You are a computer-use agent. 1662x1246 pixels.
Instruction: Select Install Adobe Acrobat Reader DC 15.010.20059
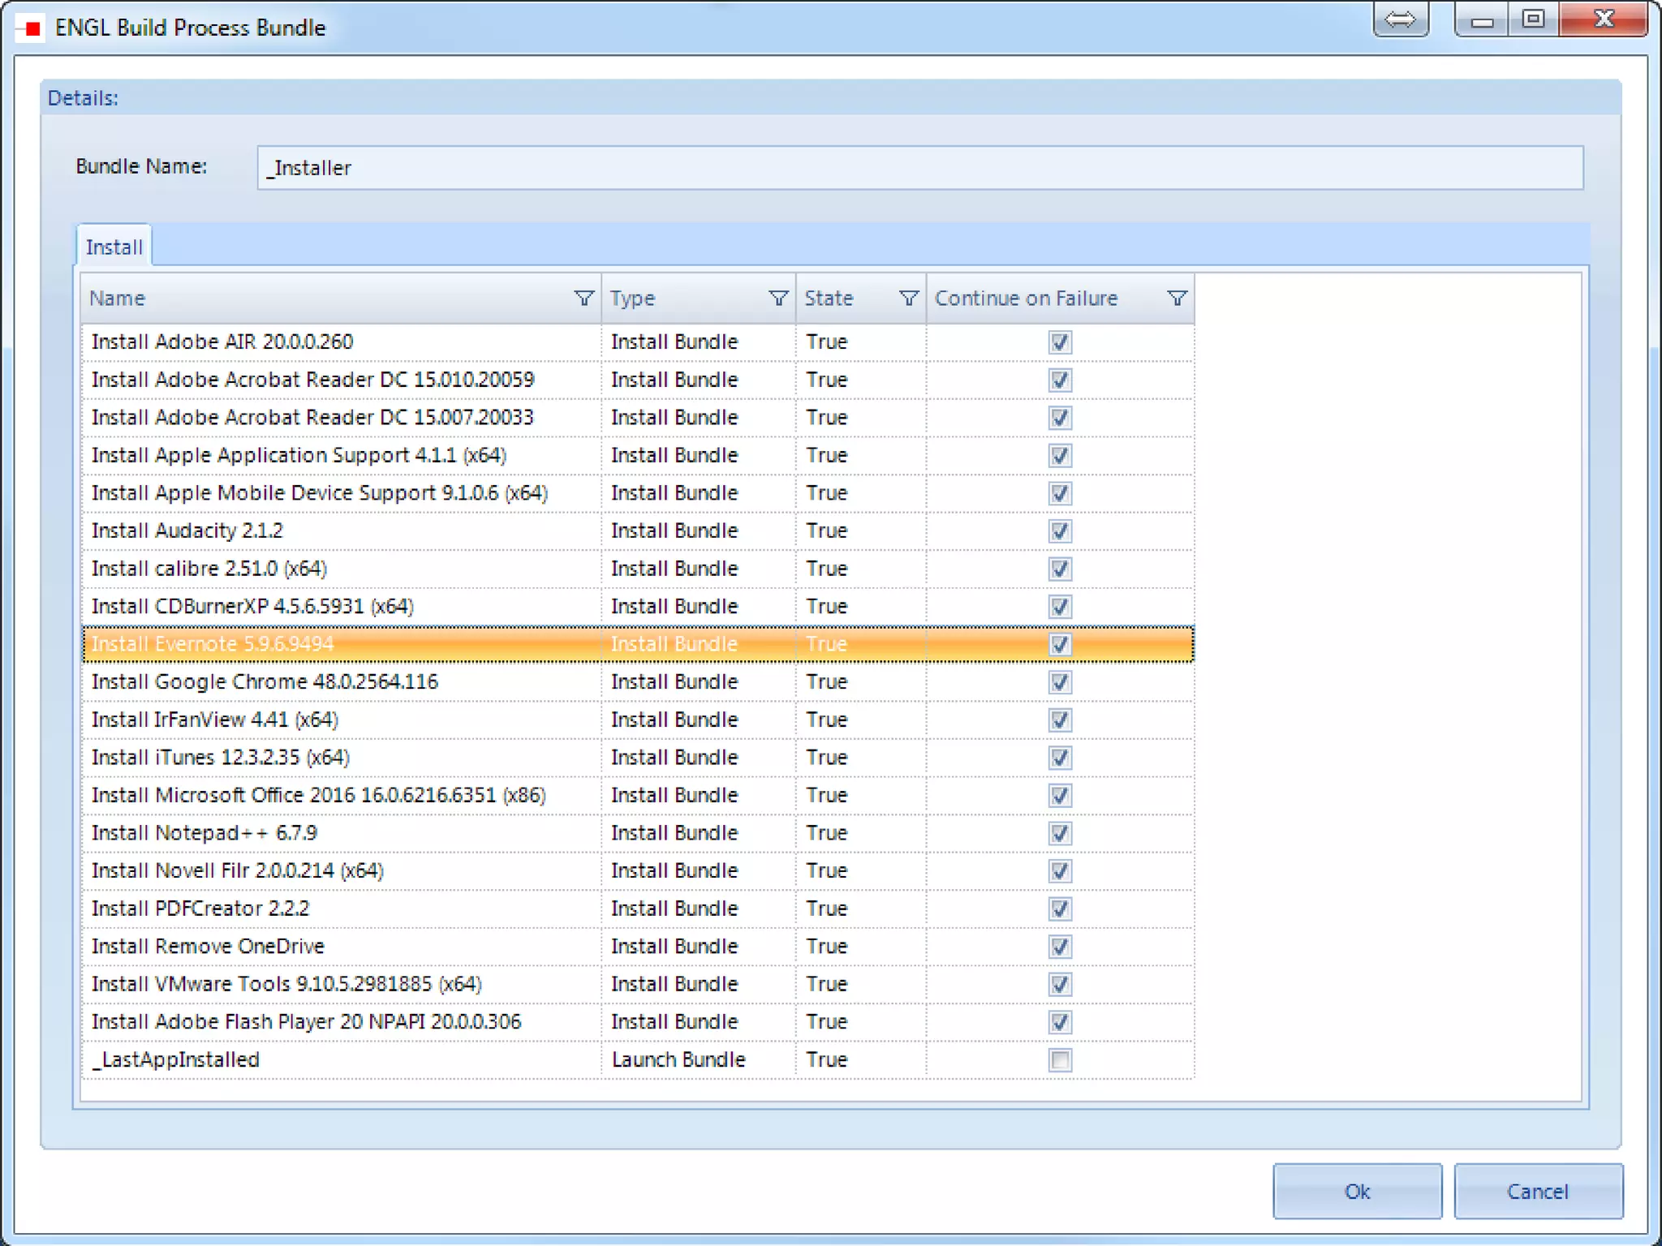click(638, 380)
